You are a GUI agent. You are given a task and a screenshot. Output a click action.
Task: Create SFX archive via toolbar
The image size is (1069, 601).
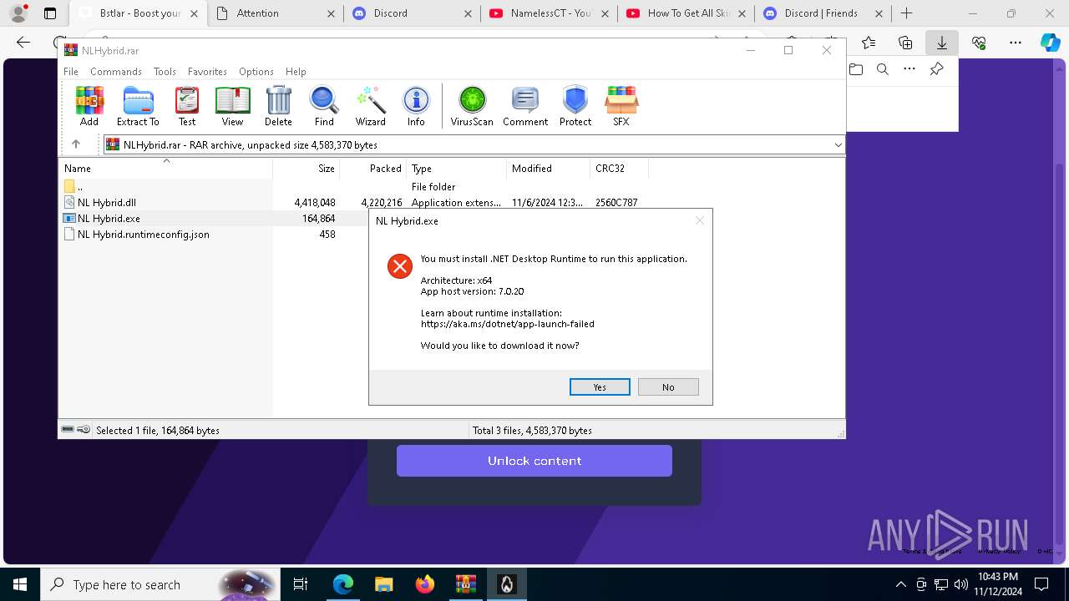pos(621,106)
